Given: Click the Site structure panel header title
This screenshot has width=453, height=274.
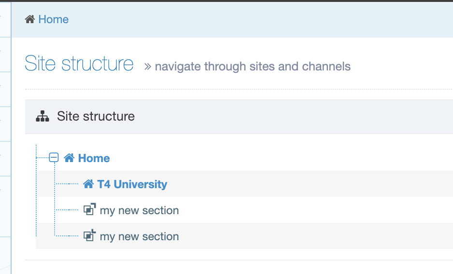Looking at the screenshot, I should click(96, 116).
